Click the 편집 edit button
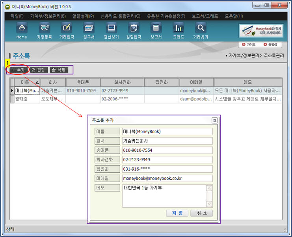292x237 pixels. 39,70
